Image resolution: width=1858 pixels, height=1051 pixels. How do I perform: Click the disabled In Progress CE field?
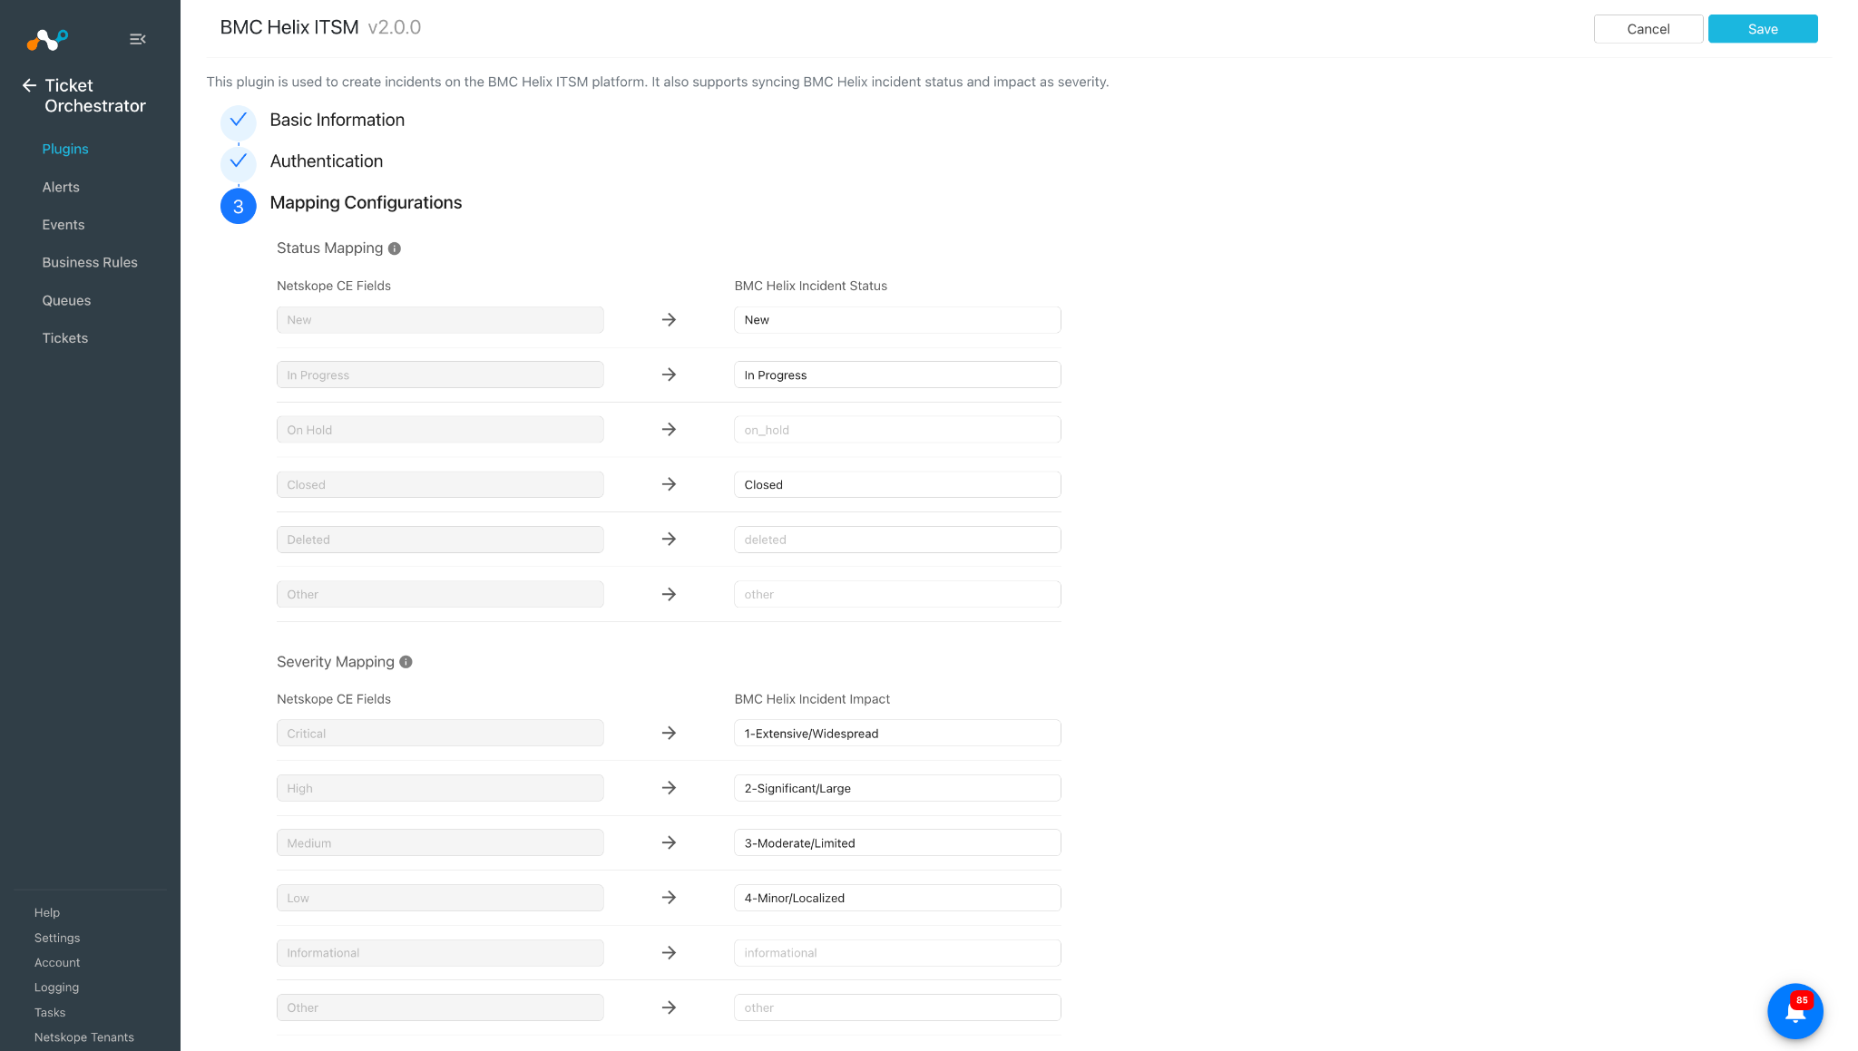coord(440,375)
